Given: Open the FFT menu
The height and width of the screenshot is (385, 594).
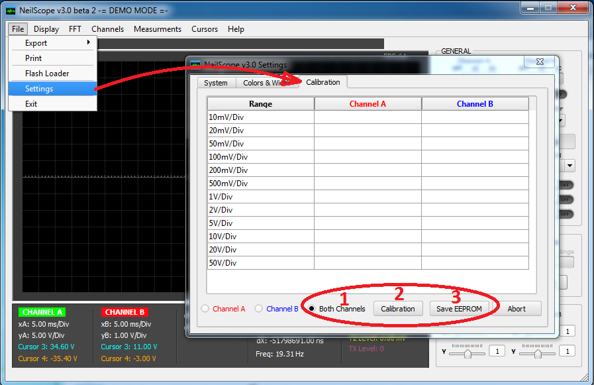Looking at the screenshot, I should [75, 29].
